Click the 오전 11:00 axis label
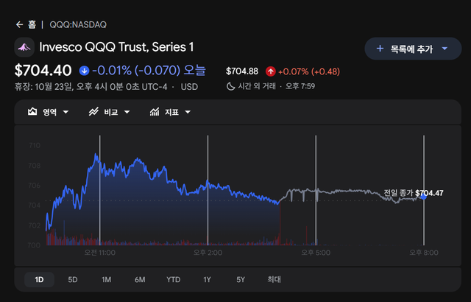This screenshot has height=302, width=471. coord(100,253)
